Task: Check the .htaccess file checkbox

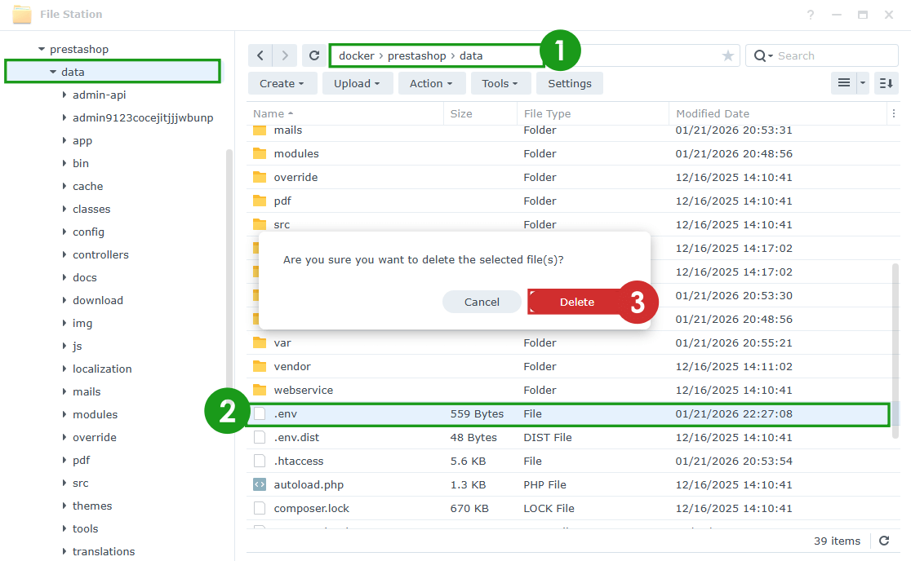Action: [260, 461]
